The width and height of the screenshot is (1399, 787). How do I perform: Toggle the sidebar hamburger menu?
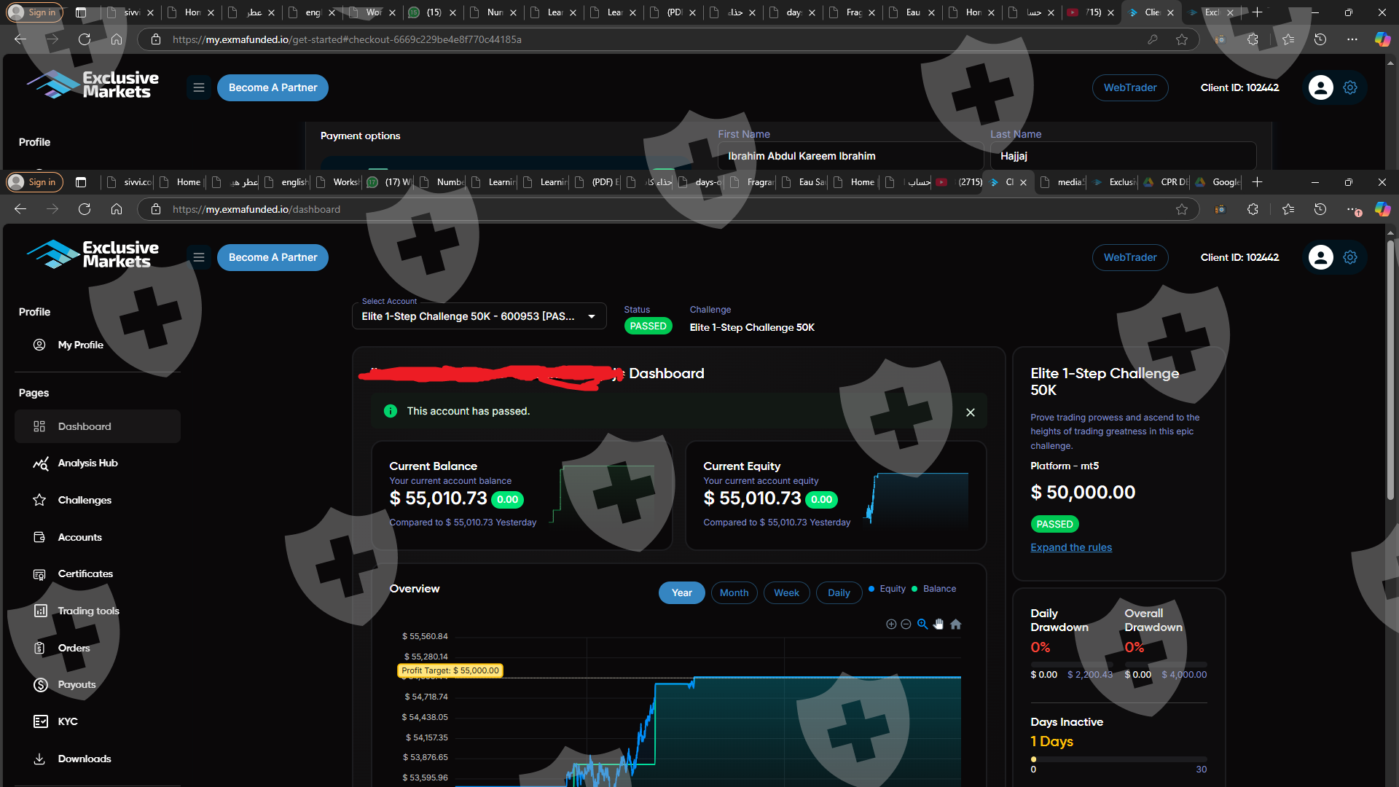pos(198,257)
